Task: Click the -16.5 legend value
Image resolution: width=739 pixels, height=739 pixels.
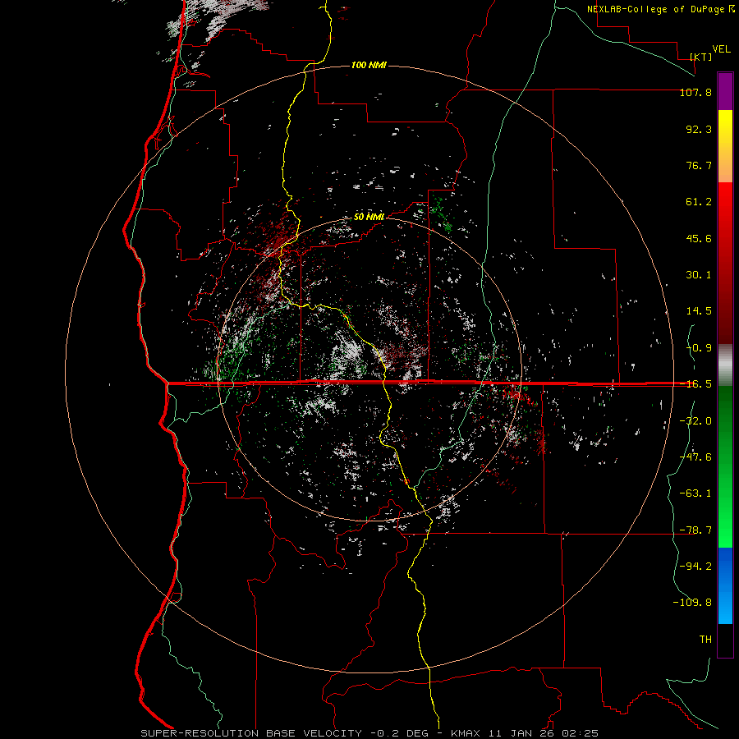Action: click(x=695, y=384)
